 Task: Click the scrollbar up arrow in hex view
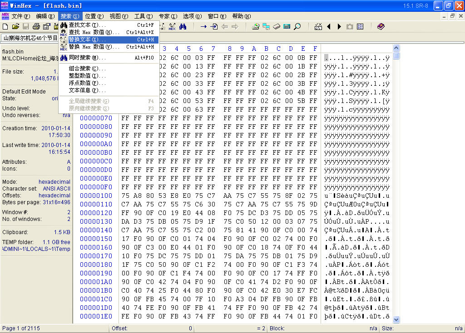click(396, 48)
